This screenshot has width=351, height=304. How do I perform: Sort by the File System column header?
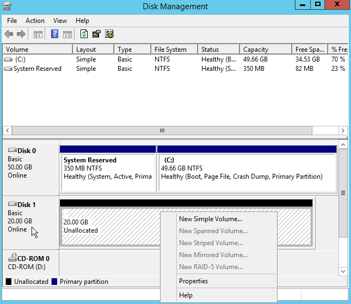click(x=170, y=50)
